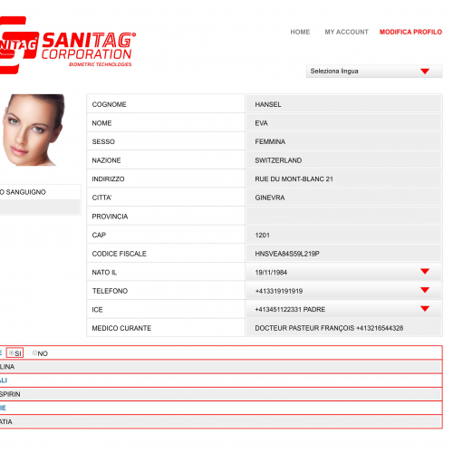Click the COGNOME field showing HANSEL
This screenshot has height=453, width=453.
(x=344, y=104)
